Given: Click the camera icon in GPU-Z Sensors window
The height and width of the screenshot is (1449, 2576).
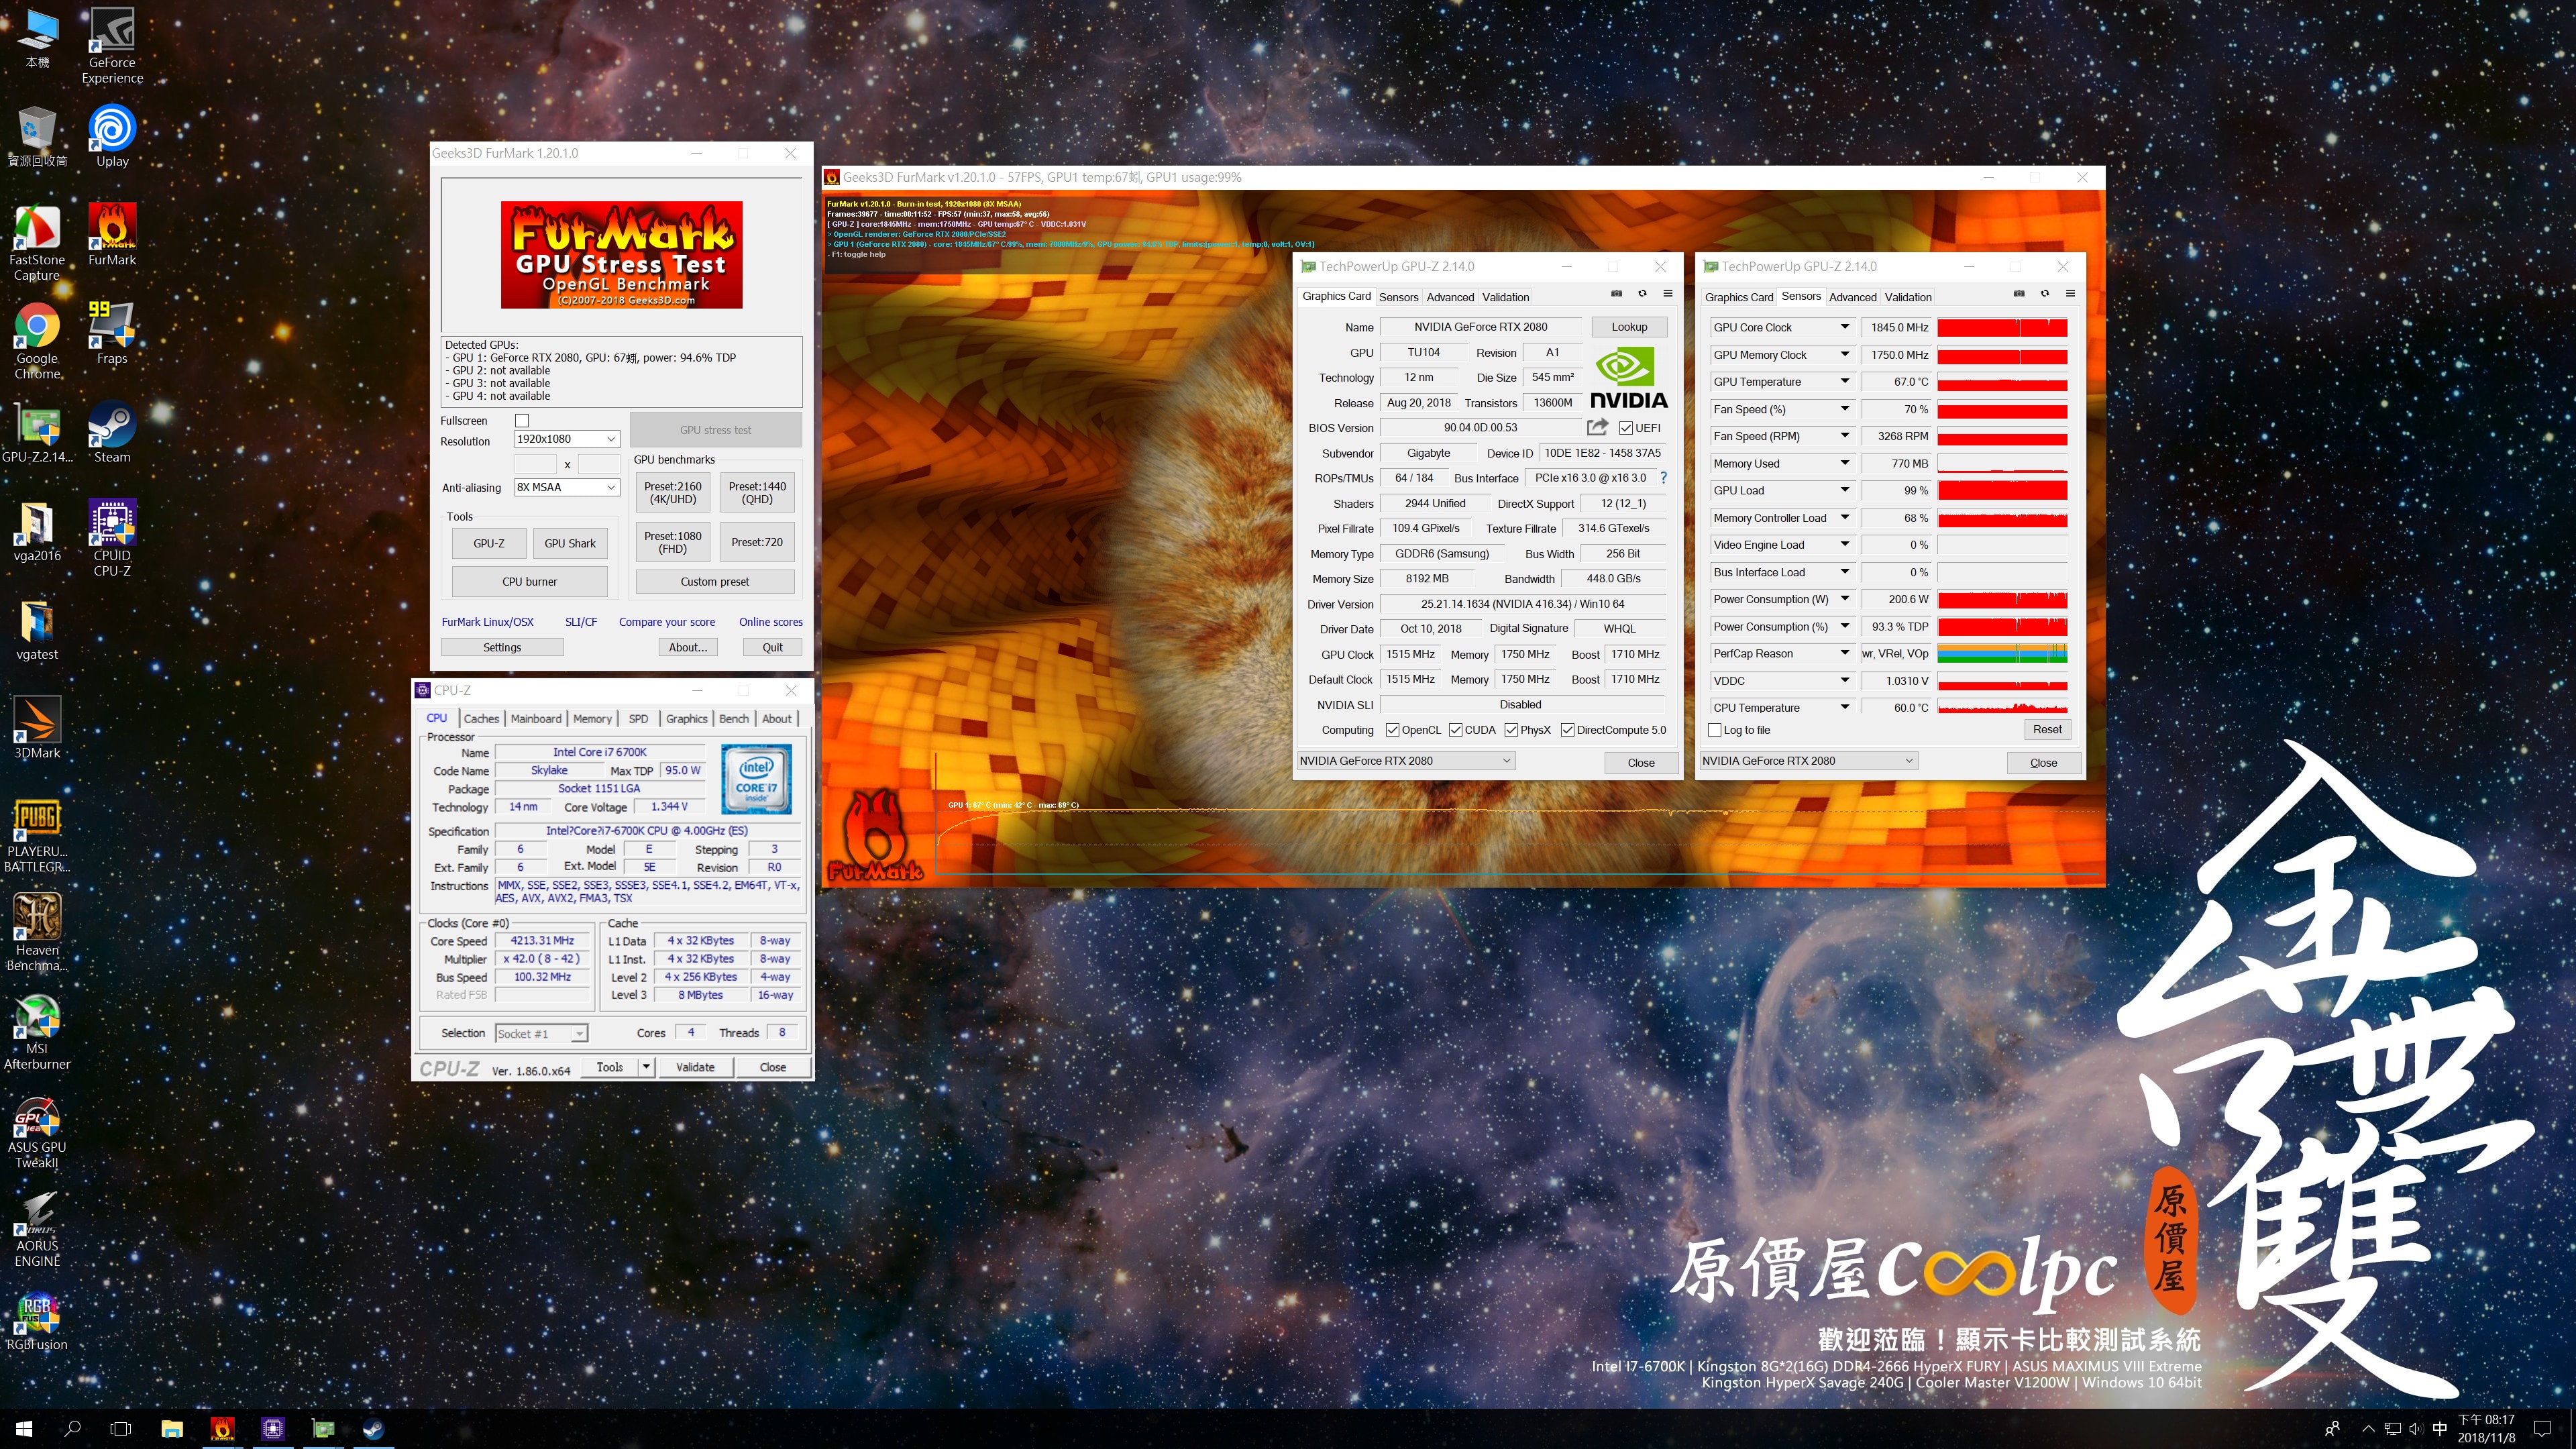Looking at the screenshot, I should [x=2019, y=294].
